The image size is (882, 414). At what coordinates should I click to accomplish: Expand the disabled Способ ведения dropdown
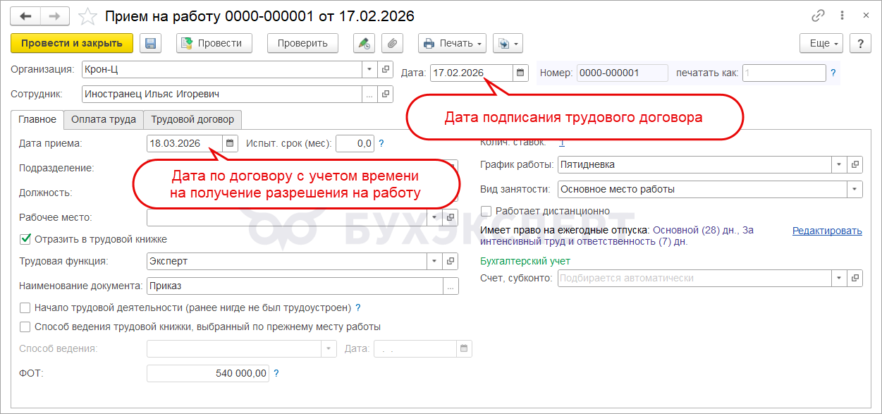[330, 348]
